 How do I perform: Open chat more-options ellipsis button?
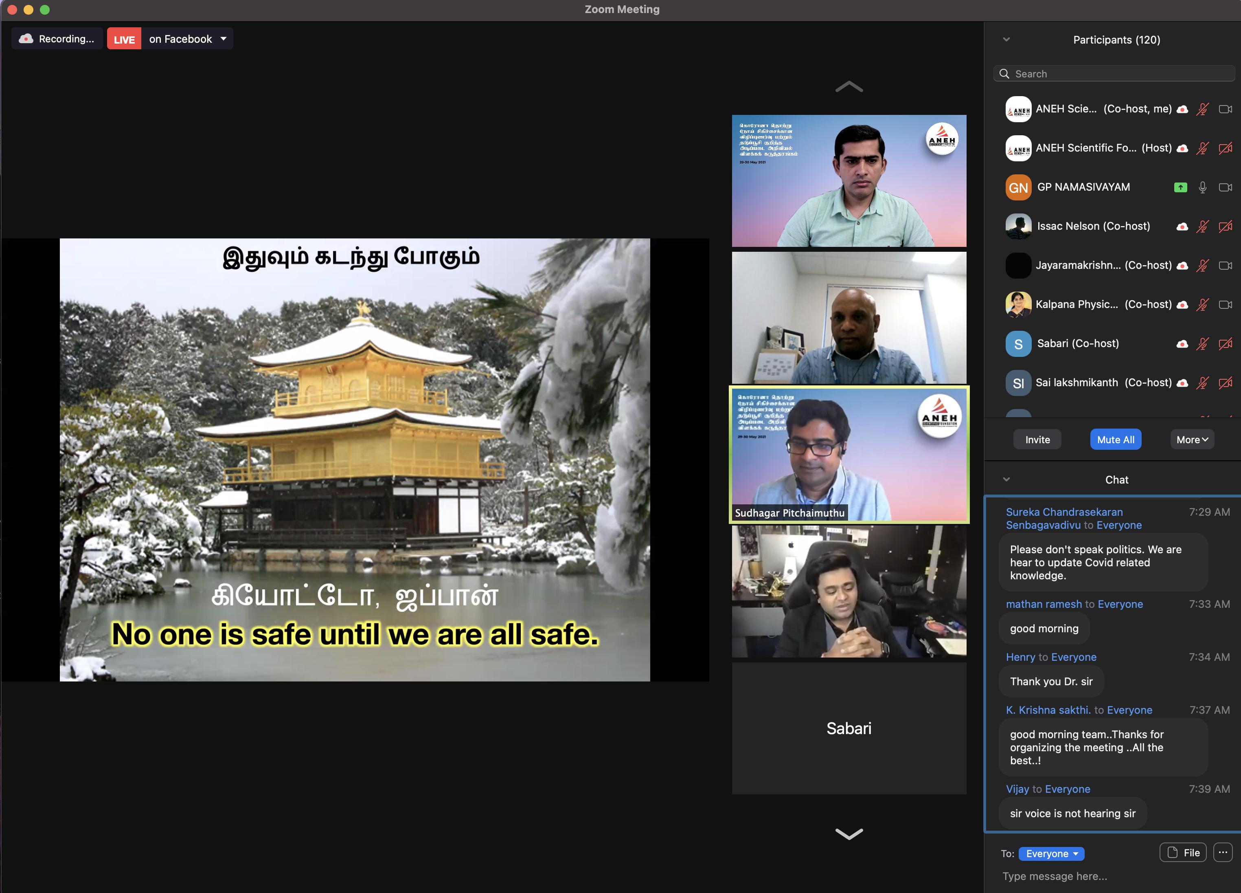point(1222,853)
